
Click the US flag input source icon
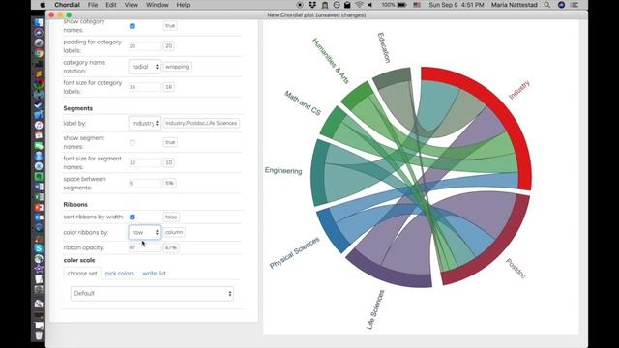417,5
